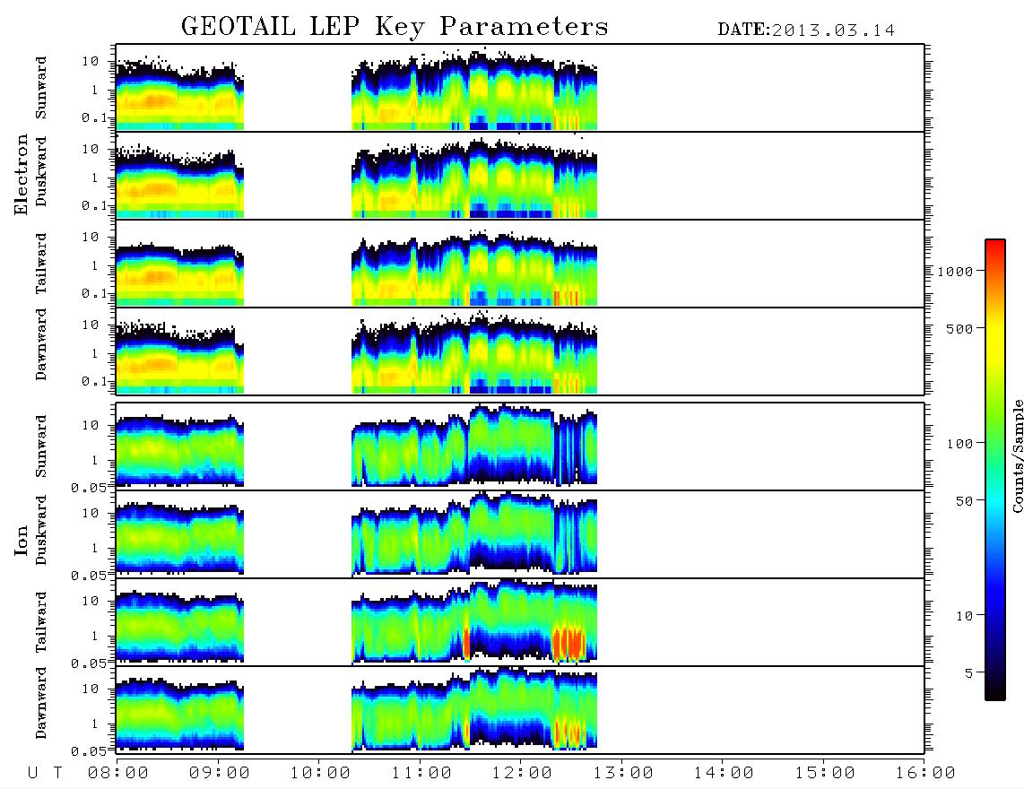This screenshot has width=1024, height=789.
Task: Click the "15:00" time tick label
Action: coord(825,774)
